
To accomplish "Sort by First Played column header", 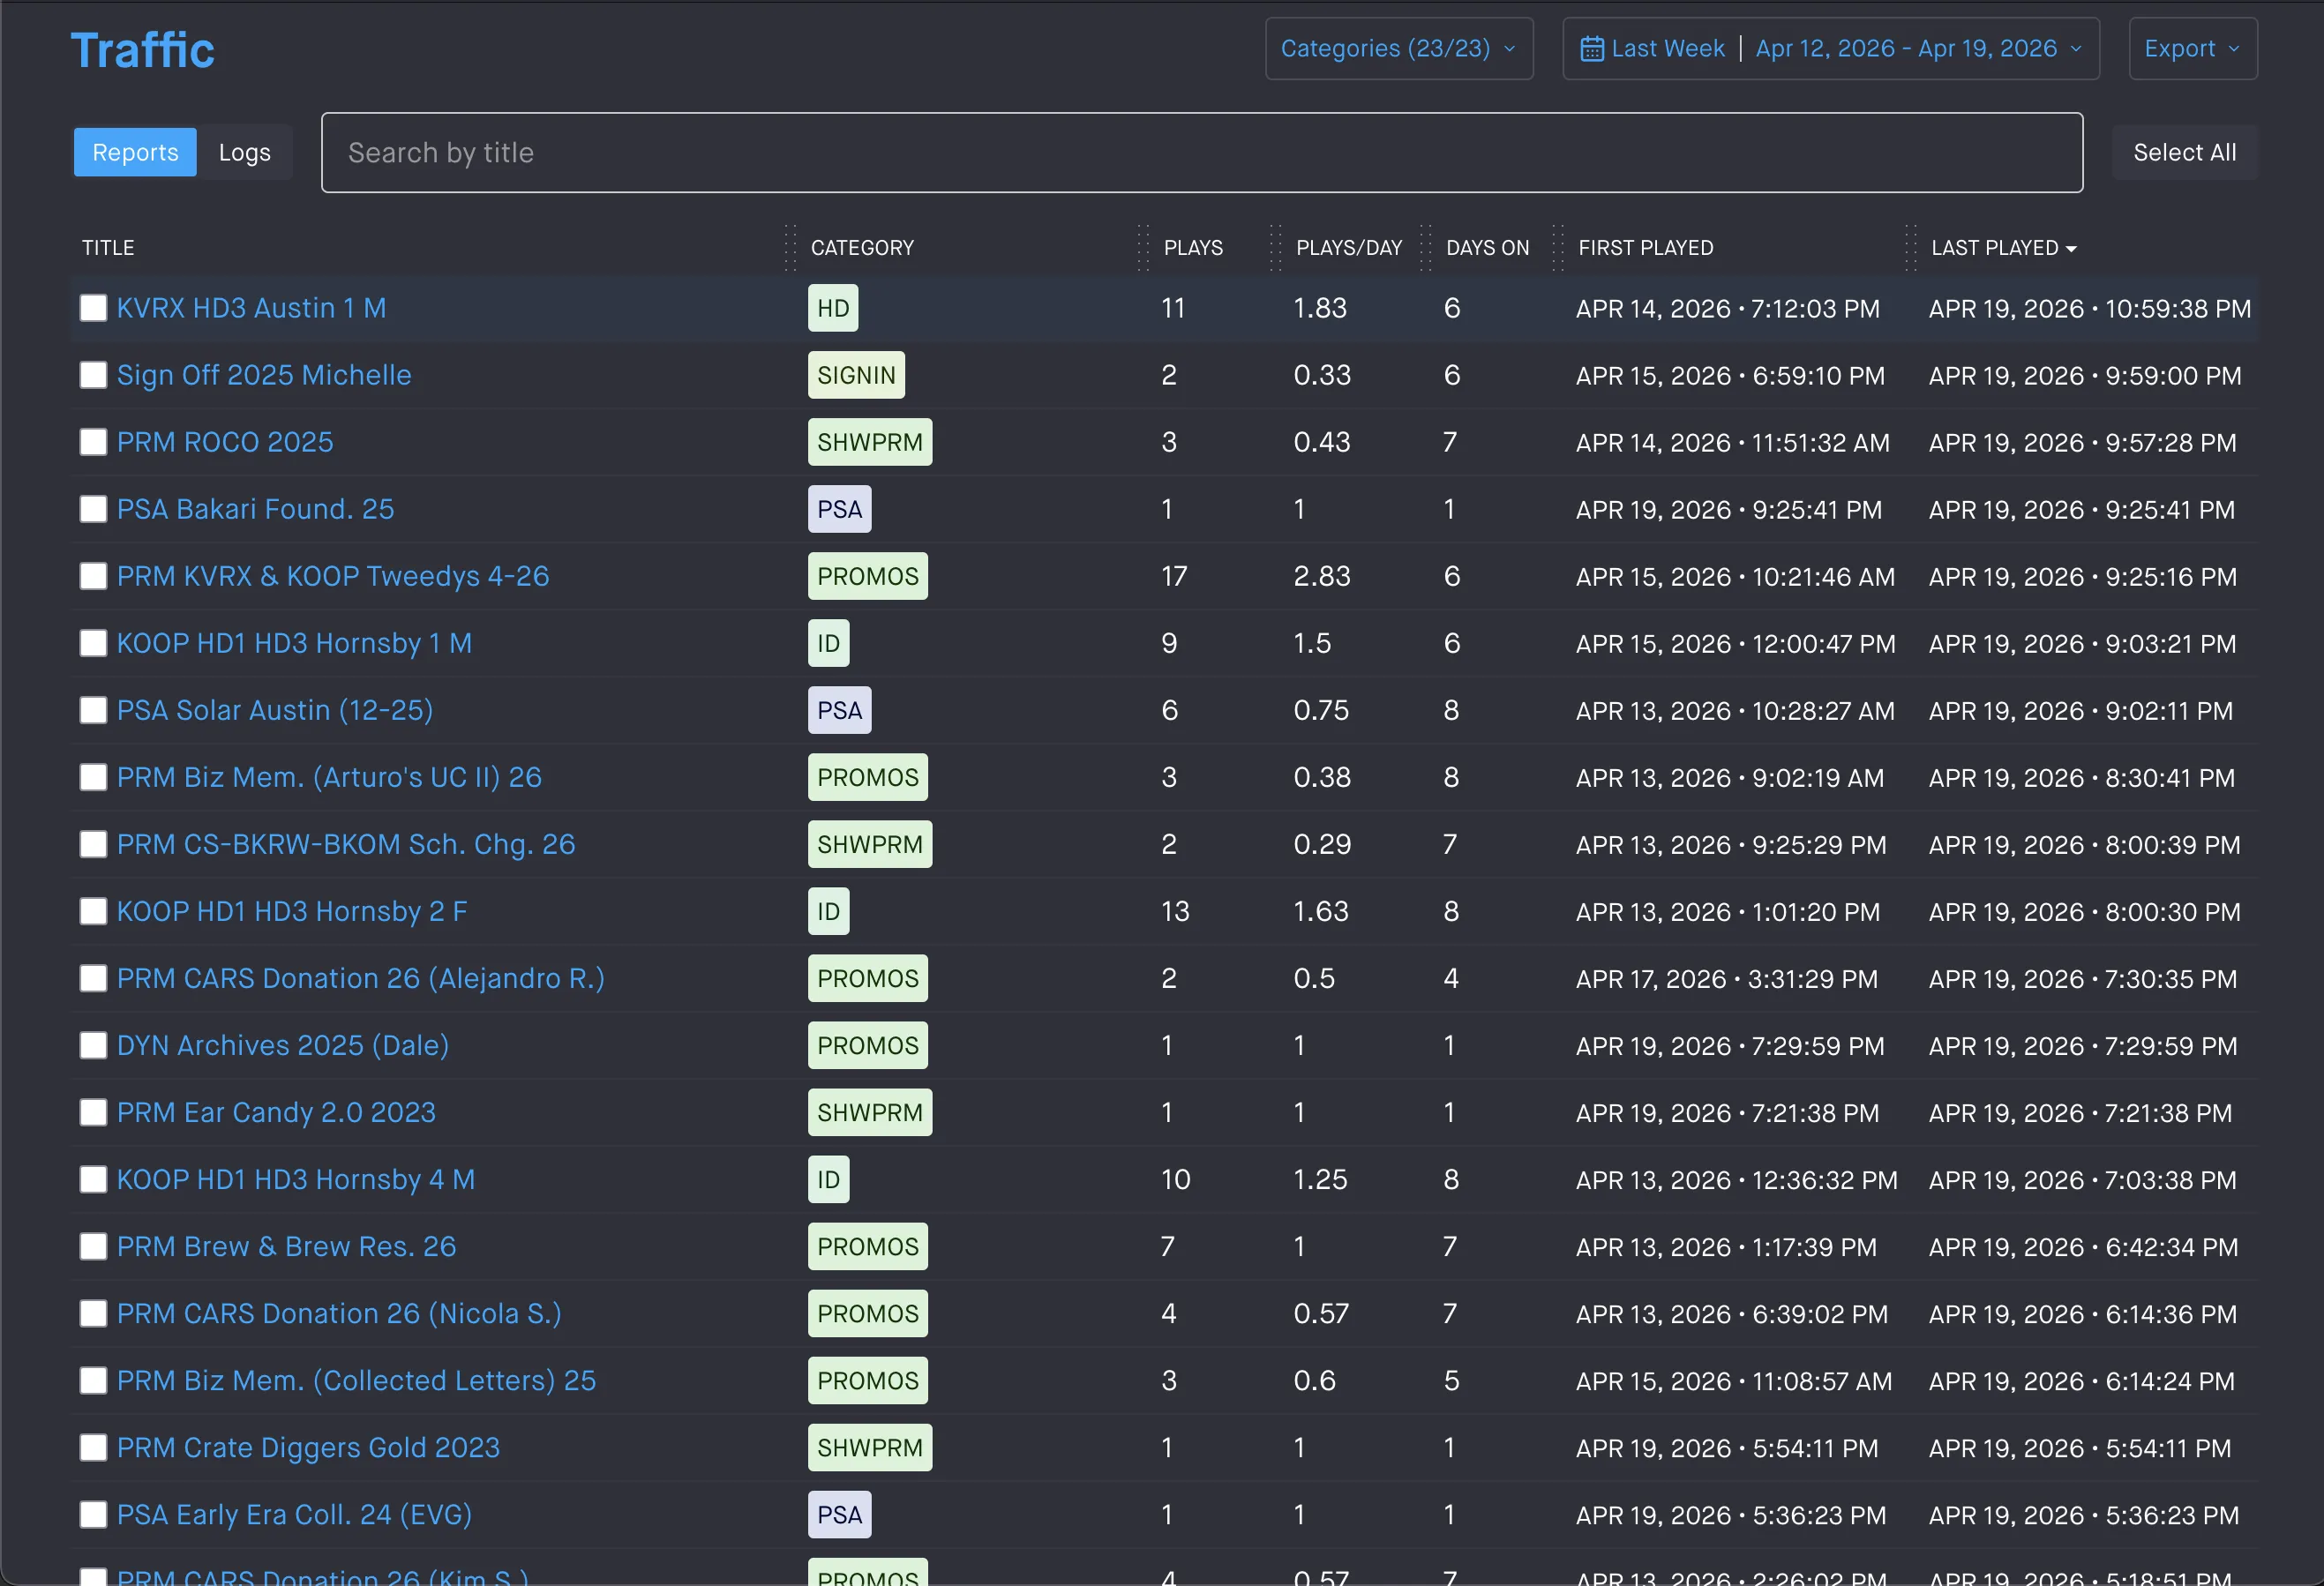I will pyautogui.click(x=1645, y=248).
